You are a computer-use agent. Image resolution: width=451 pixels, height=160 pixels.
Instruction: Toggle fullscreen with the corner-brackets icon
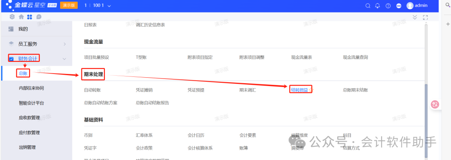point(426,17)
